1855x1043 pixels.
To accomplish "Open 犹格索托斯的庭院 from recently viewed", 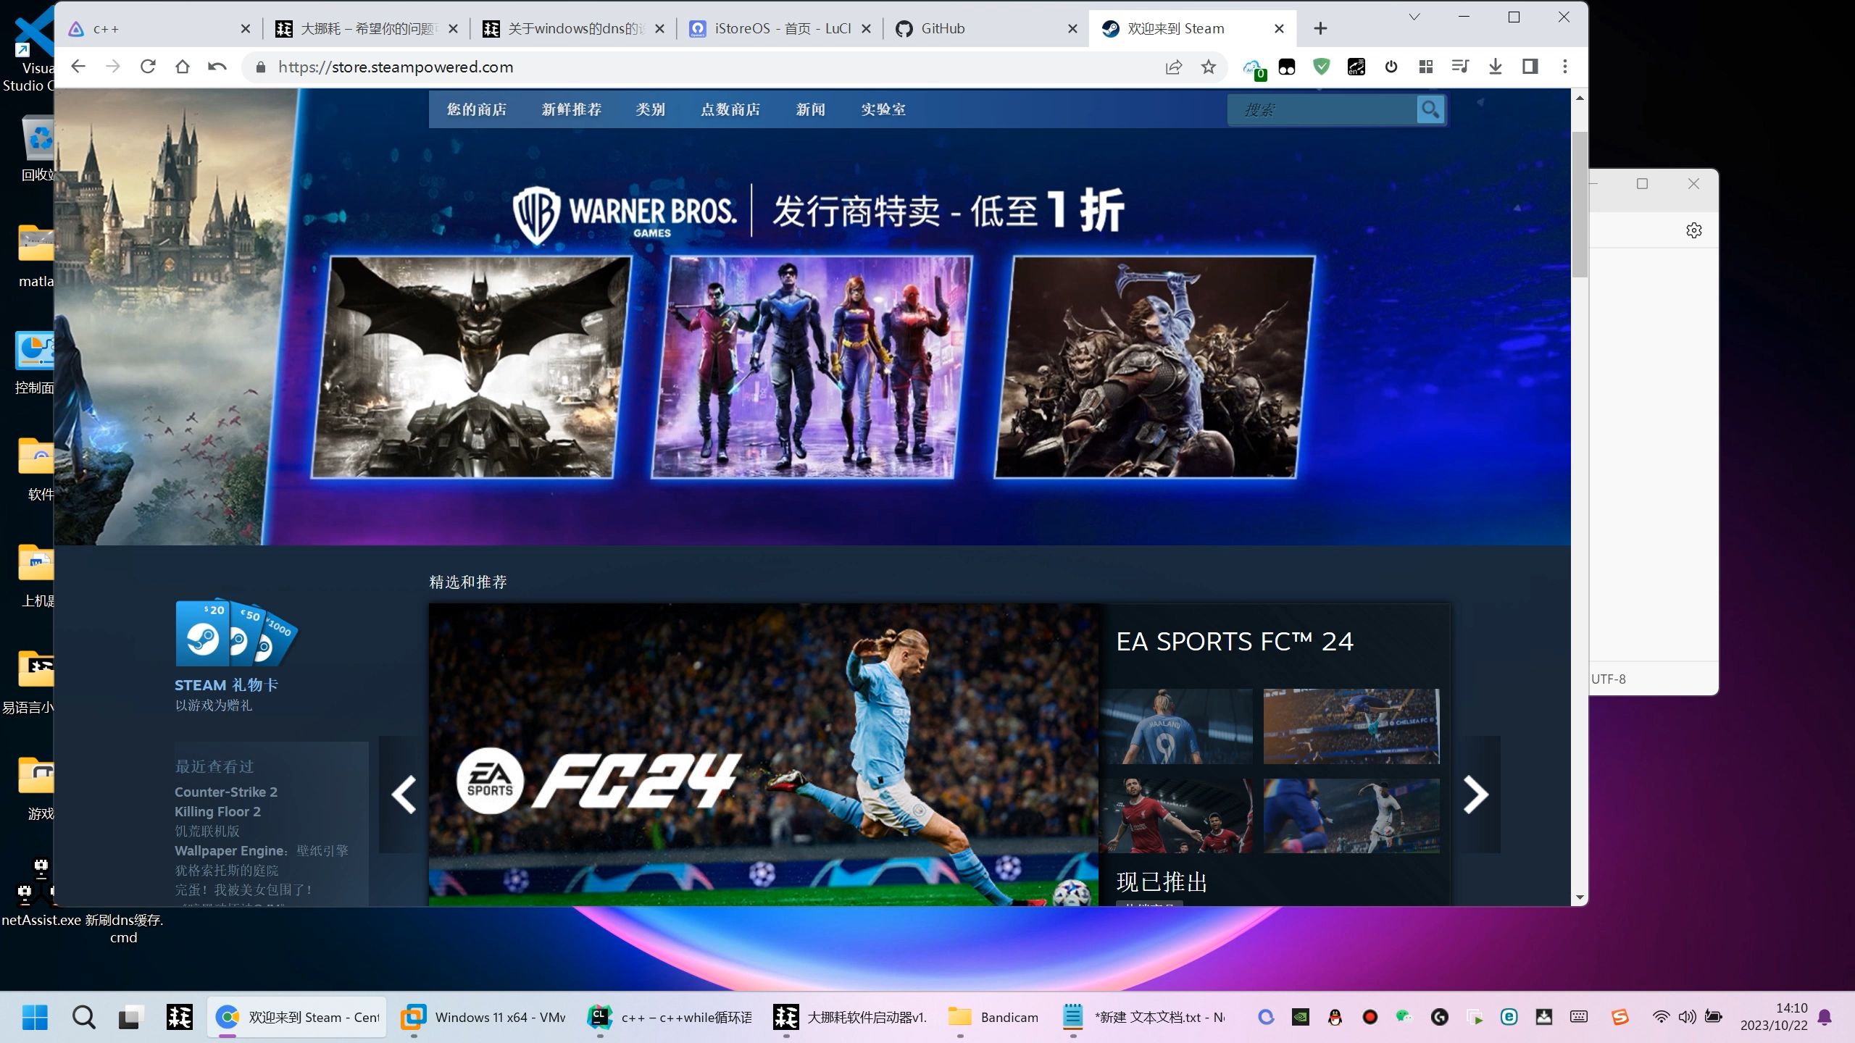I will point(227,870).
